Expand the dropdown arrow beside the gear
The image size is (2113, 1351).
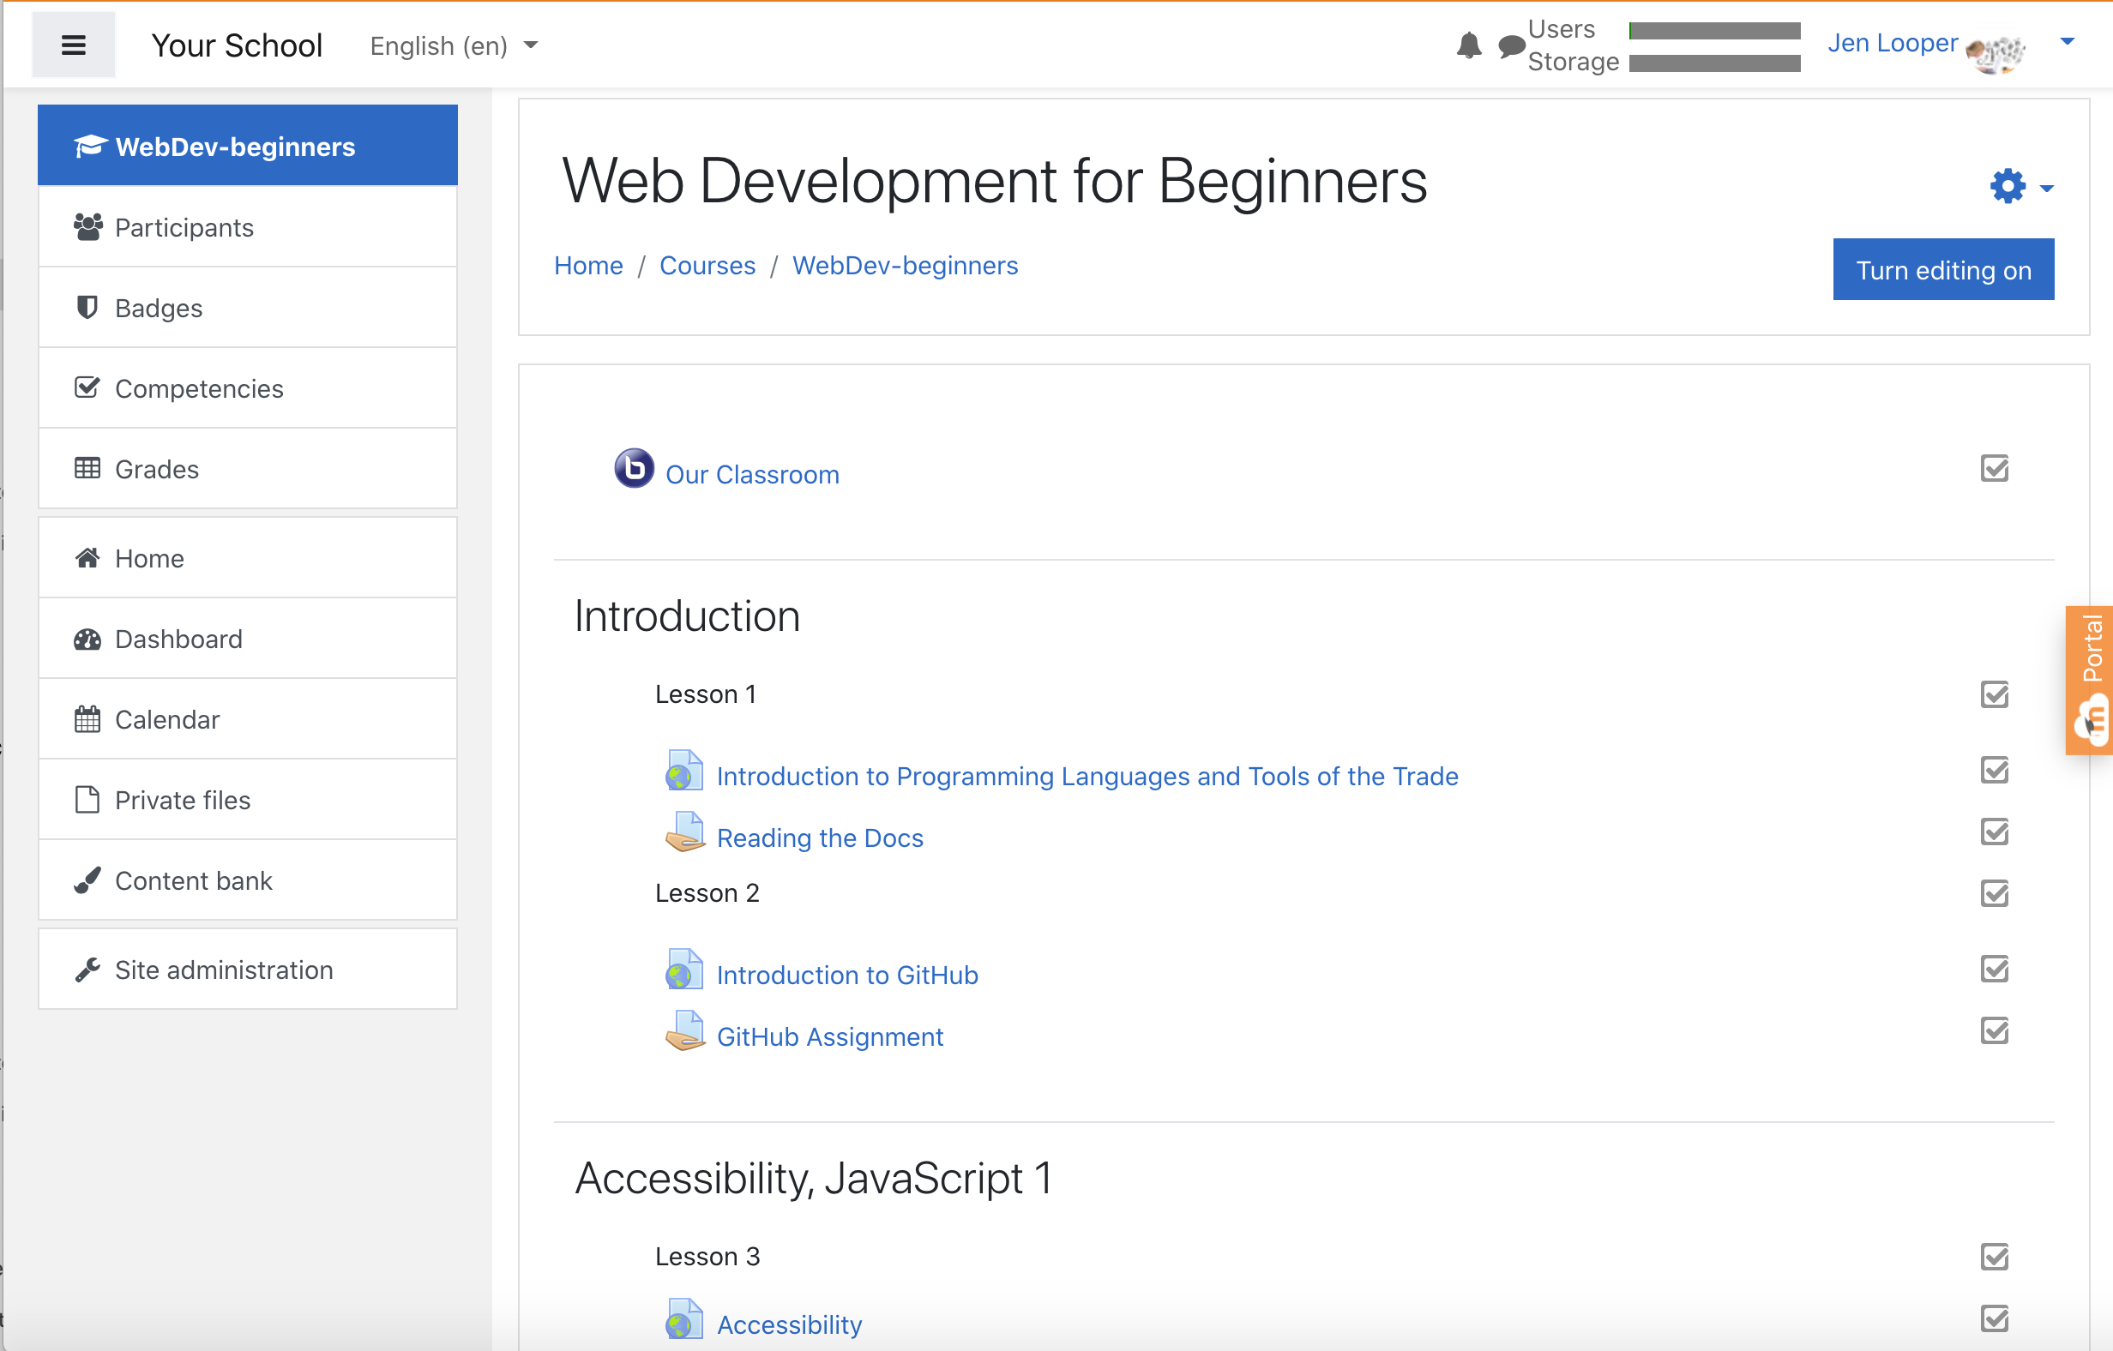[x=2047, y=189]
